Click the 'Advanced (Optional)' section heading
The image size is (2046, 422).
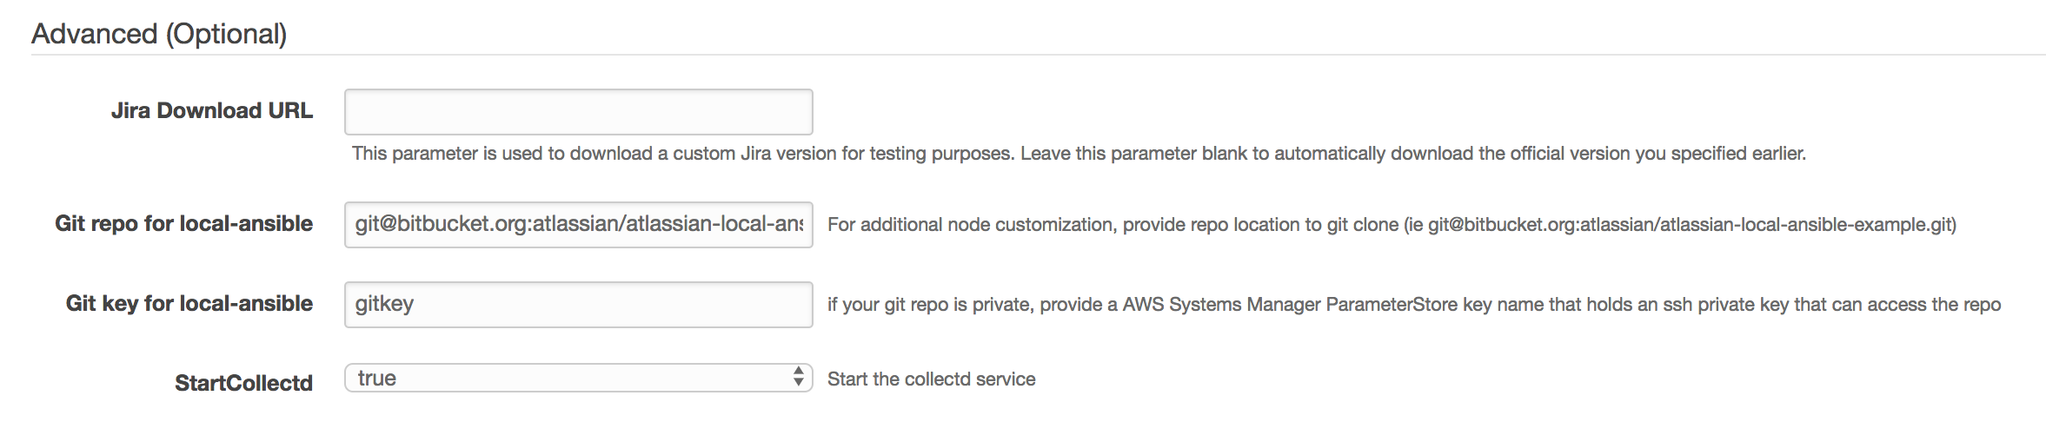coord(159,34)
